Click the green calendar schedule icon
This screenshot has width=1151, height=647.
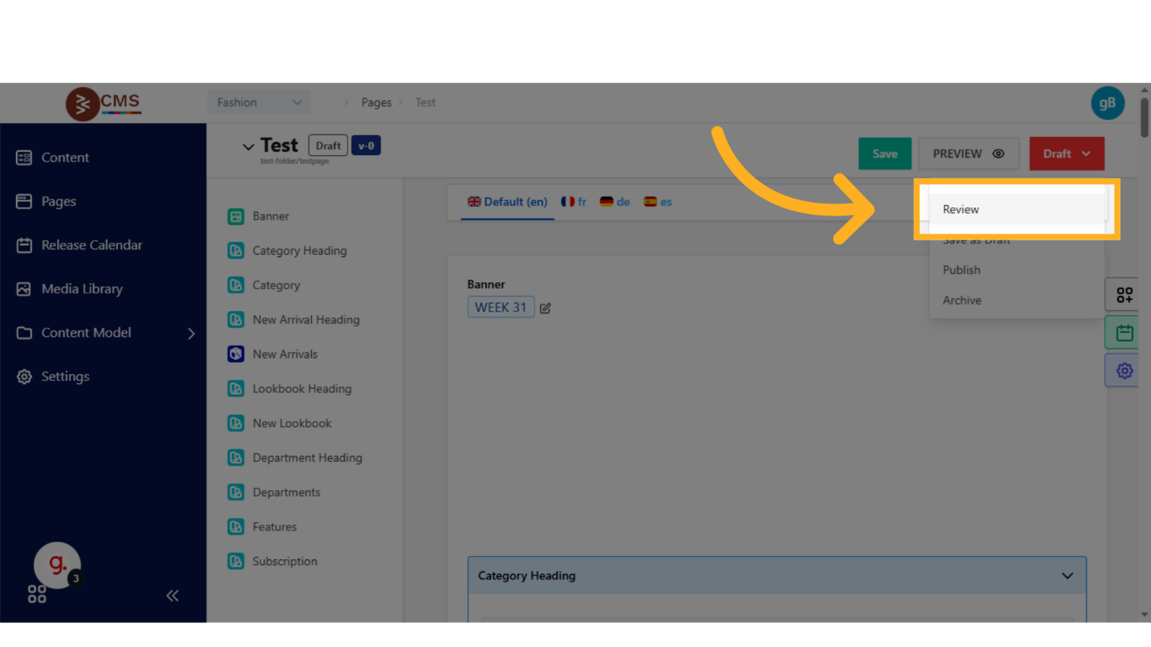[1124, 333]
